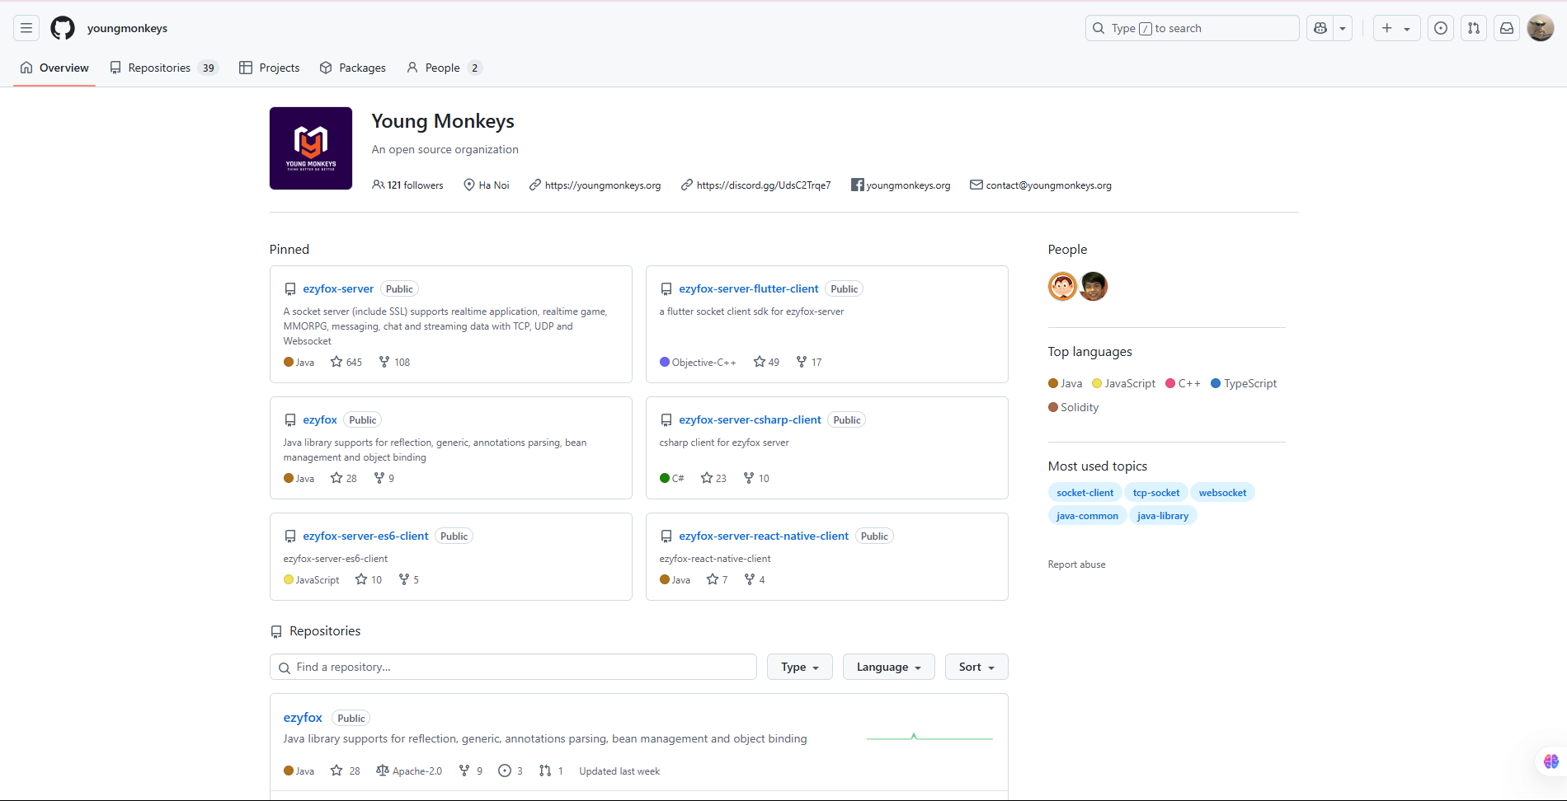Open the Young Monkeys Facebook page icon
Screen dimensions: 1567x801
[858, 185]
